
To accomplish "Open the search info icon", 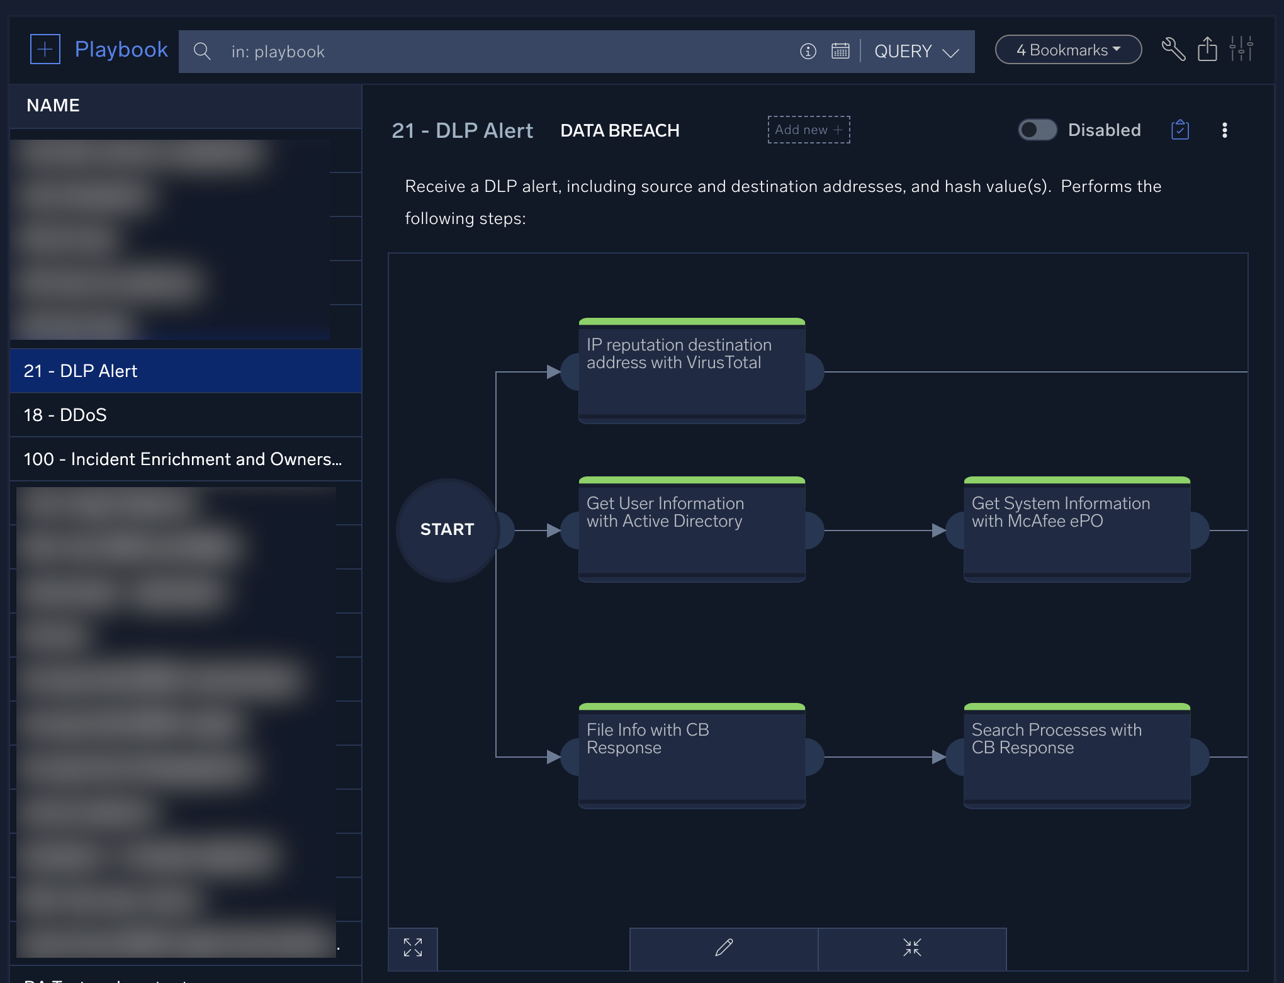I will (808, 51).
